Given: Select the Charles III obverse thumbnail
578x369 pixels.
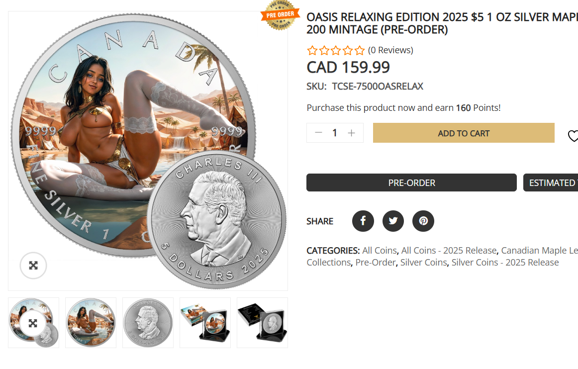Looking at the screenshot, I should coord(148,322).
